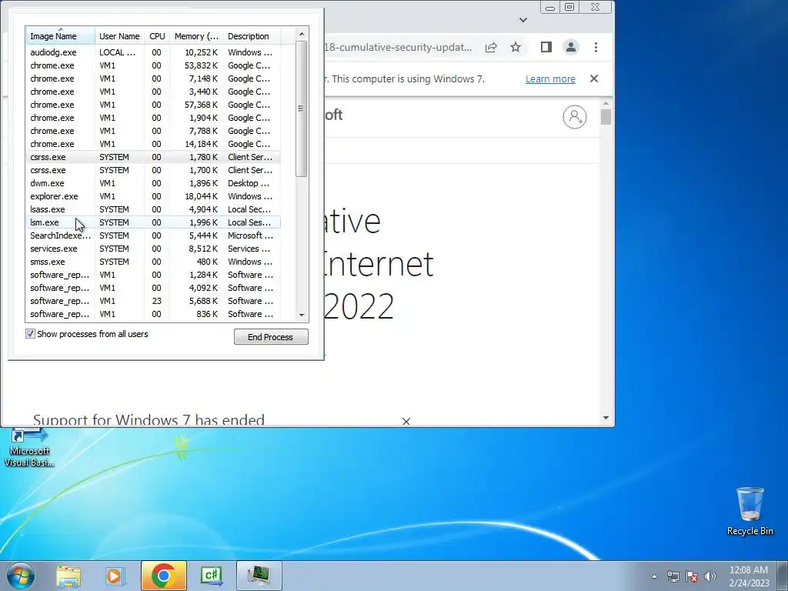The image size is (788, 591).
Task: Open the Chrome three-dot menu
Action: tap(596, 47)
